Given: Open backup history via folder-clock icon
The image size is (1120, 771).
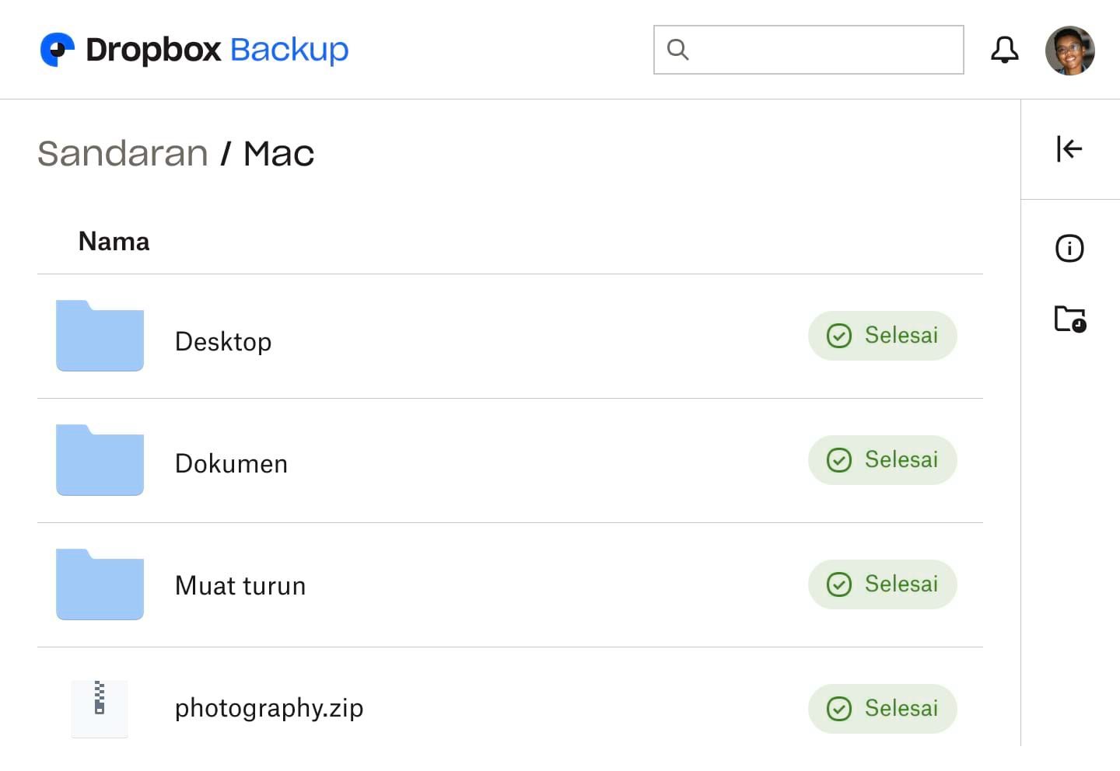Looking at the screenshot, I should [x=1069, y=319].
